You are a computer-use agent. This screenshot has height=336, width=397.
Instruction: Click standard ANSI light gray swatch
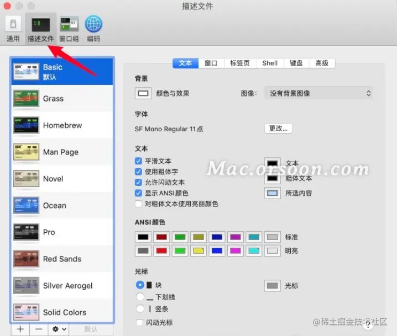click(x=273, y=237)
